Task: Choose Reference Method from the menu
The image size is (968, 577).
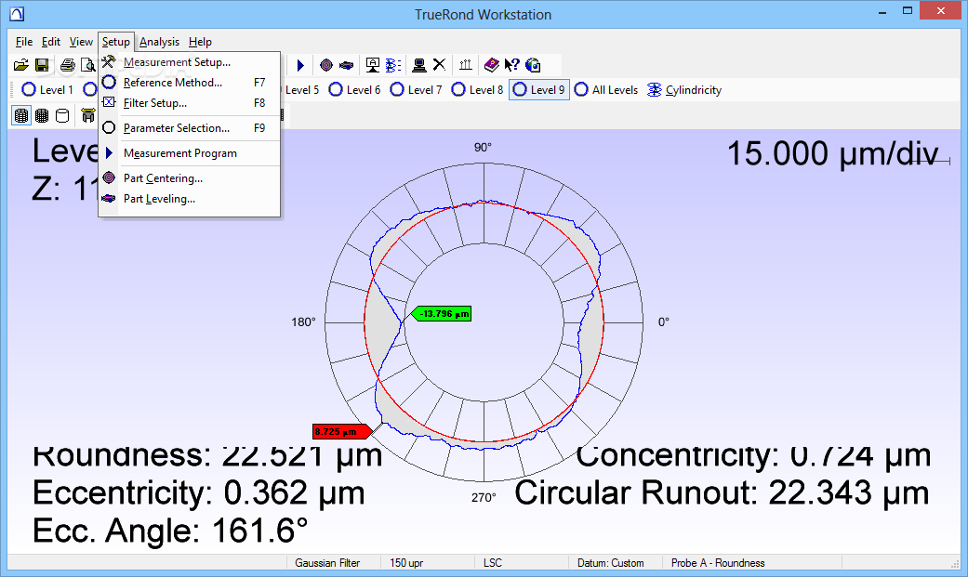Action: [190, 83]
